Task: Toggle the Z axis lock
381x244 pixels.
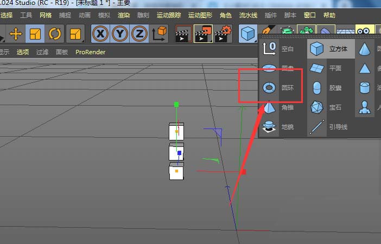Action: coord(139,34)
